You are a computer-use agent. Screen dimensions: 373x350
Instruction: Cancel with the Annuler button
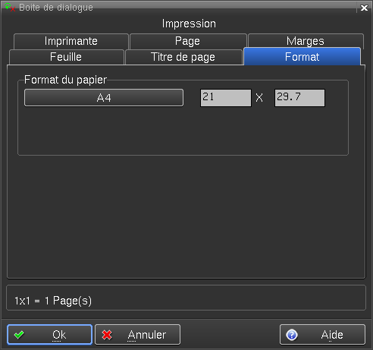(137, 335)
